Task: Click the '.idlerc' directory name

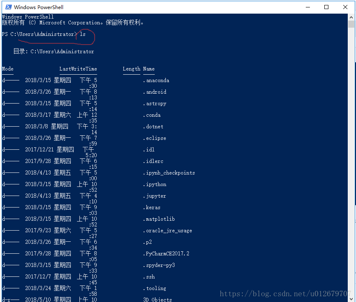Action: pos(153,161)
